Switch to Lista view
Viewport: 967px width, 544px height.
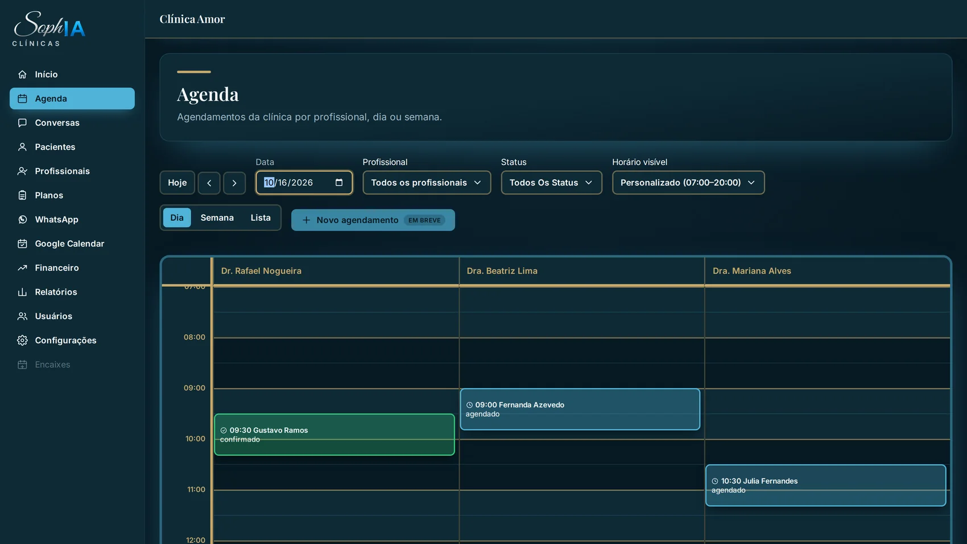261,218
